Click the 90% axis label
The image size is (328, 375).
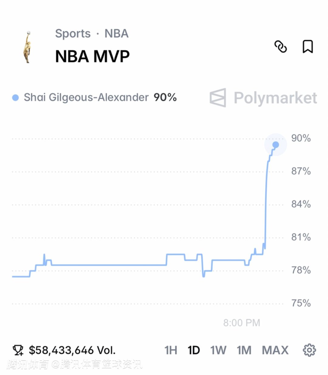pos(301,138)
